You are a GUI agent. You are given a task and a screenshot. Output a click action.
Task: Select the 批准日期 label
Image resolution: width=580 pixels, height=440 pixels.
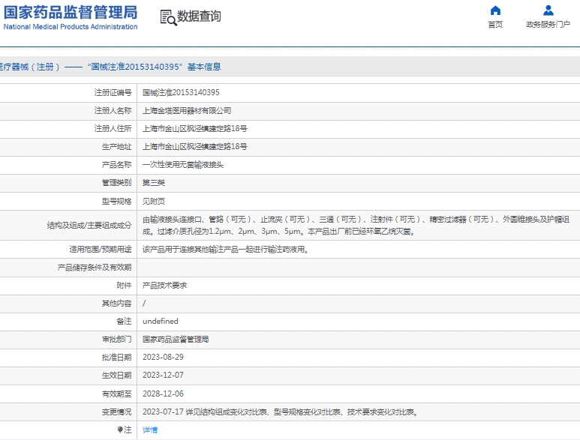(116, 358)
